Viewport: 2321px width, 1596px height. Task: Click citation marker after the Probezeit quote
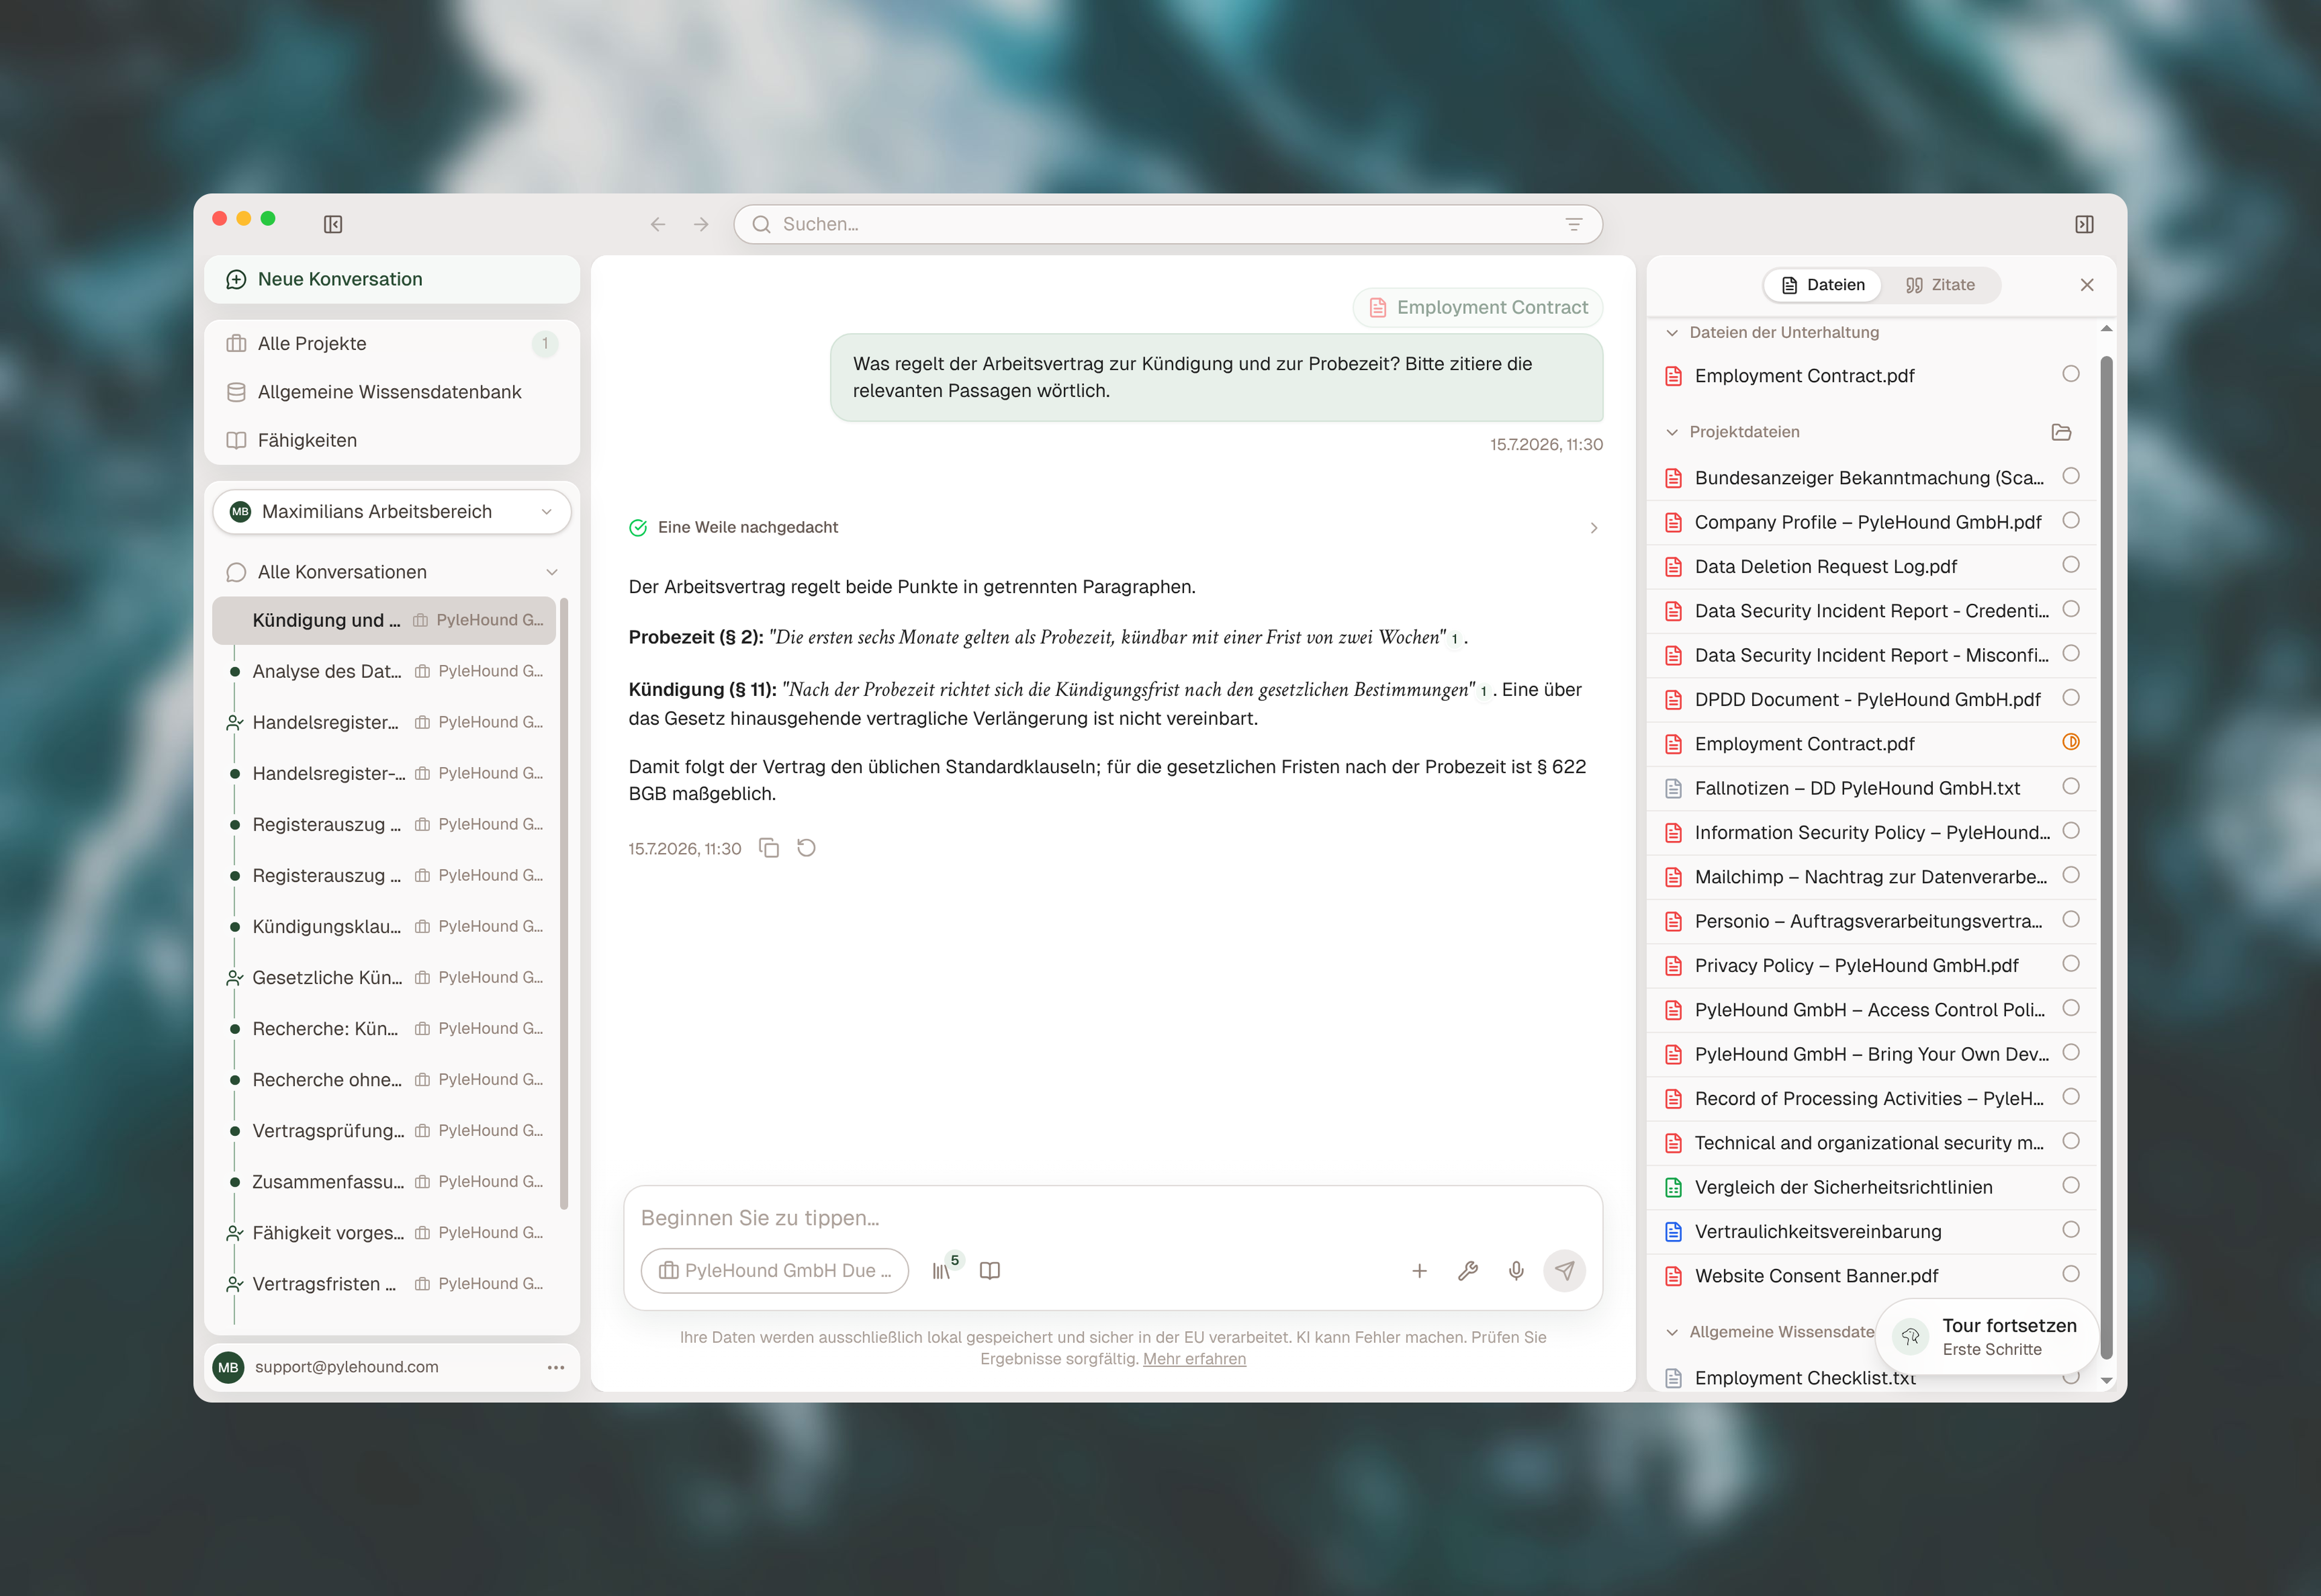(1454, 639)
